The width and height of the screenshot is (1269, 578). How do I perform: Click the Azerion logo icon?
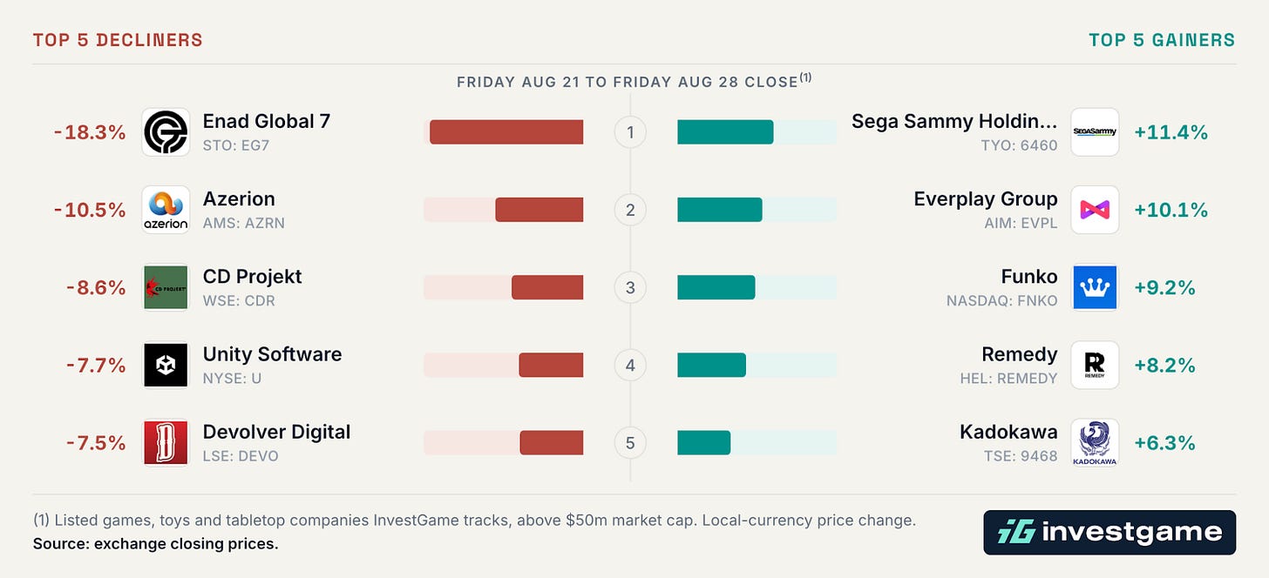pos(166,210)
